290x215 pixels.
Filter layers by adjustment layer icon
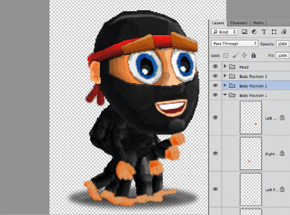pyautogui.click(x=254, y=32)
